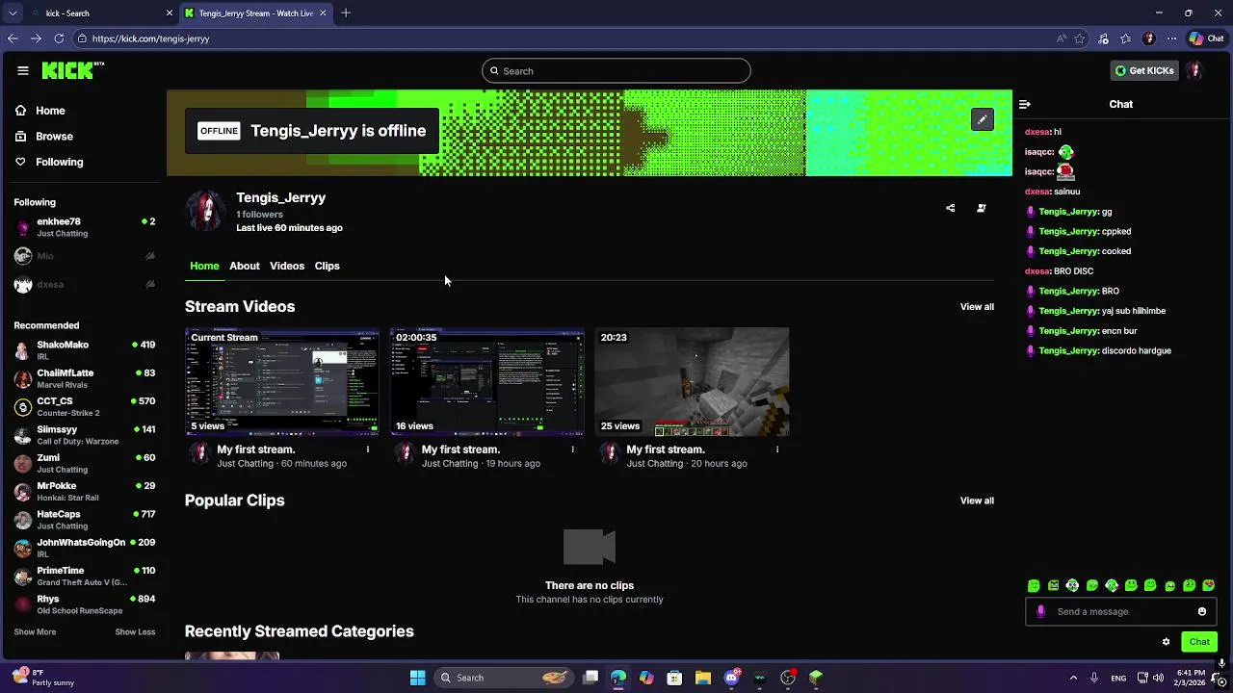
Task: Click Show More in recommended list
Action: click(x=35, y=631)
